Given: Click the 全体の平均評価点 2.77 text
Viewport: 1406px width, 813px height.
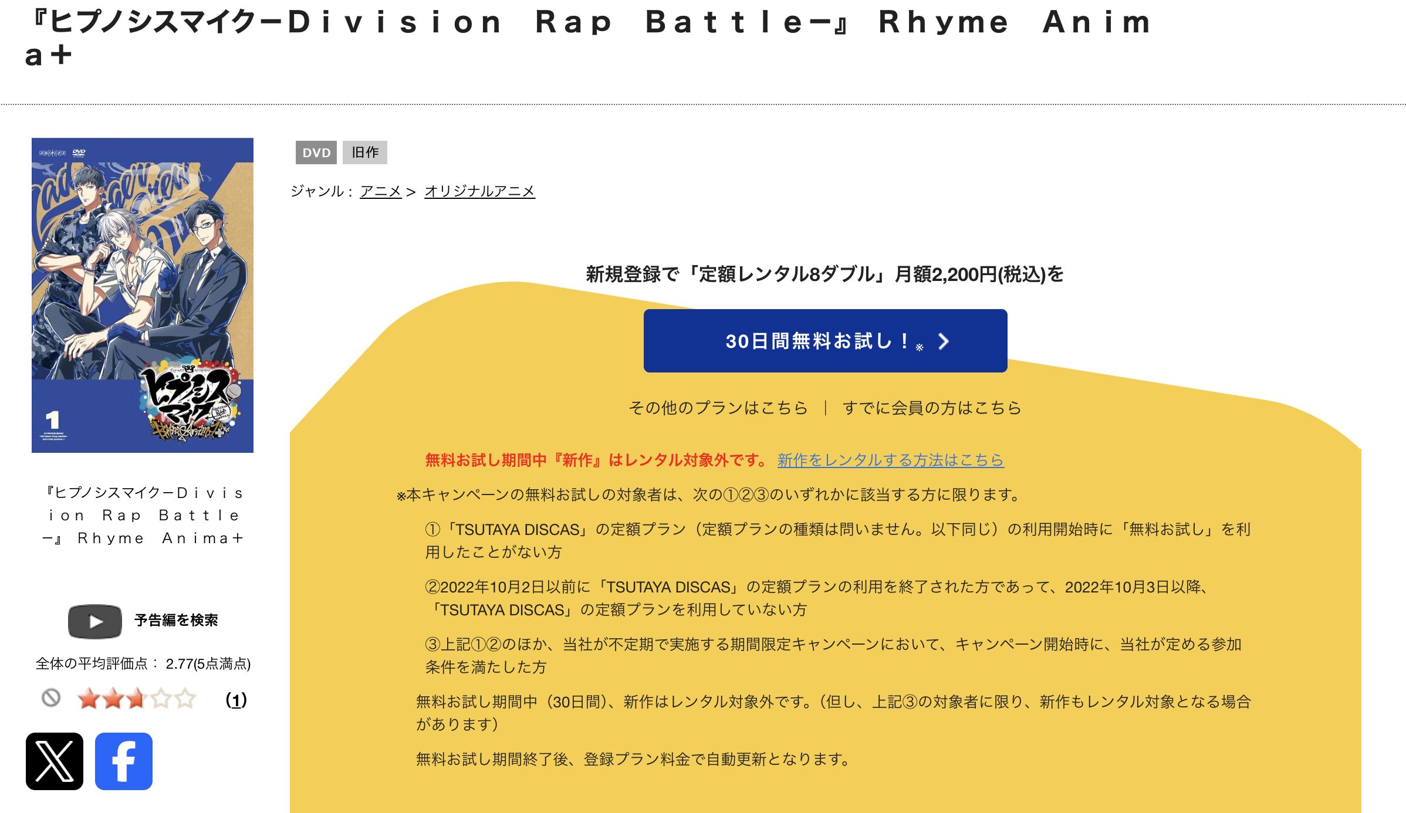Looking at the screenshot, I should [143, 663].
